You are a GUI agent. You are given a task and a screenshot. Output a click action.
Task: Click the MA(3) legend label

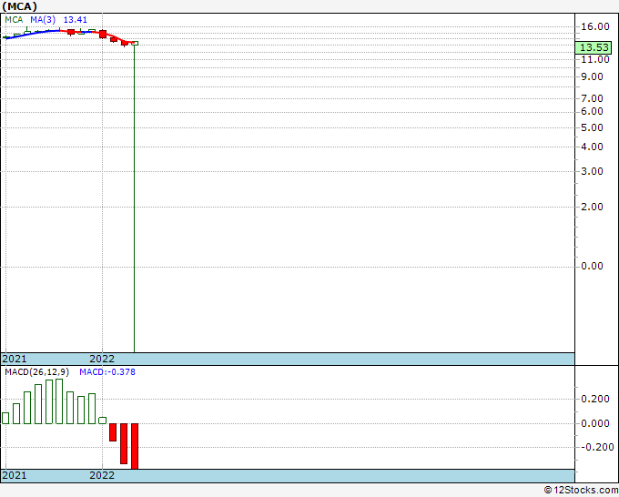43,19
